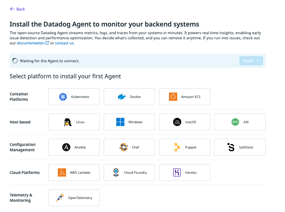Choose the Puppet label text

[x=191, y=147]
